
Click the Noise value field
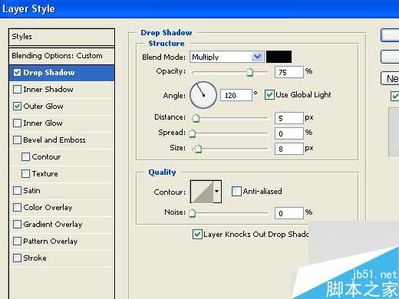tap(289, 213)
